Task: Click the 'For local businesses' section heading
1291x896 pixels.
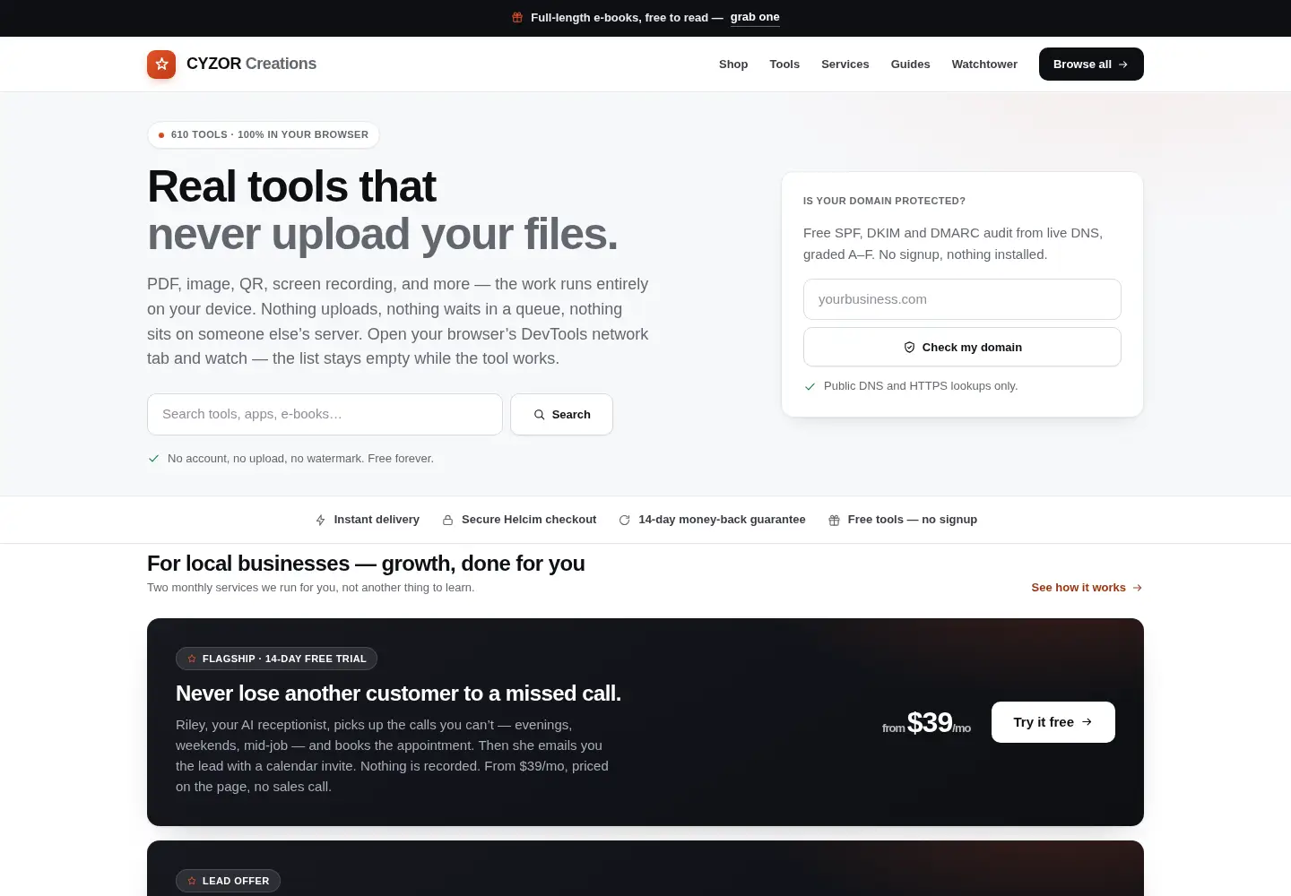Action: 366,564
